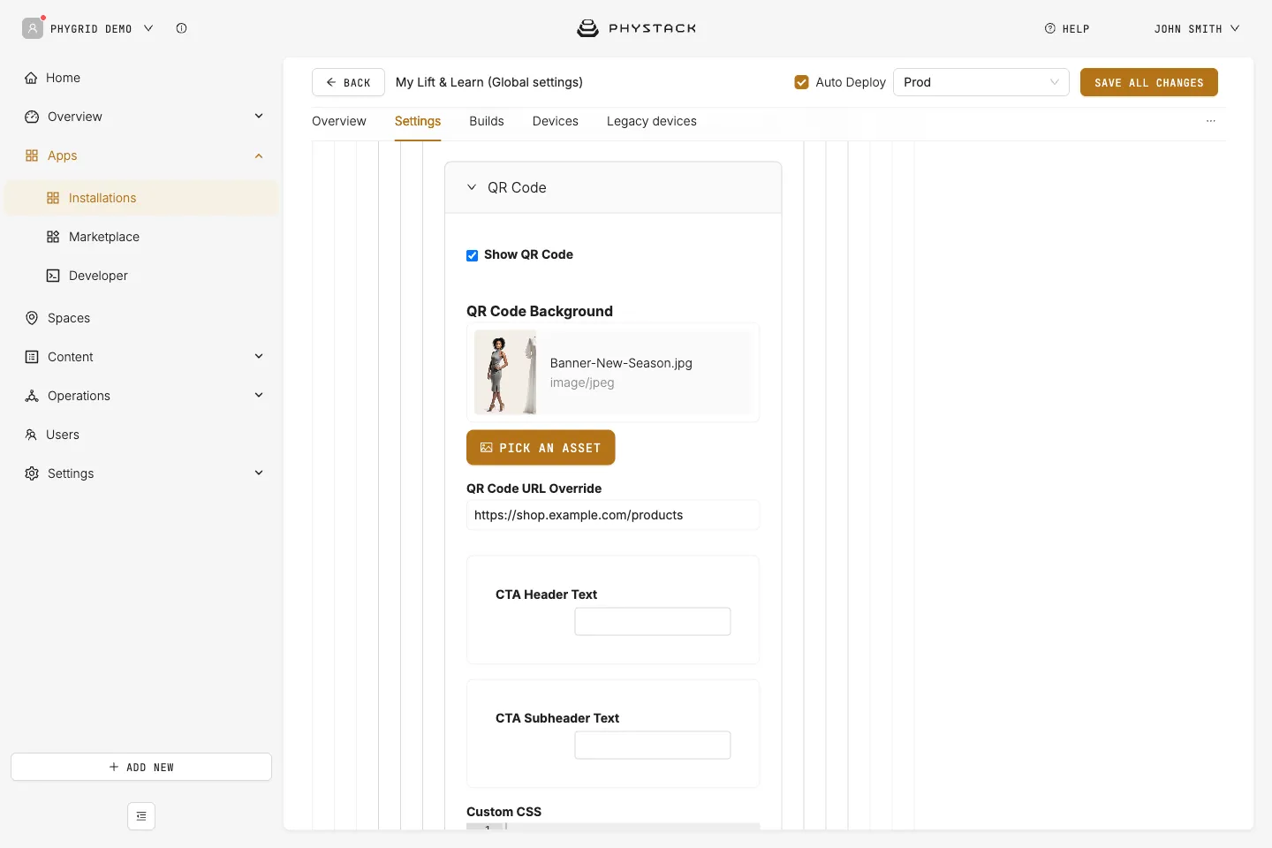
Task: Open the Help link
Action: click(1067, 29)
